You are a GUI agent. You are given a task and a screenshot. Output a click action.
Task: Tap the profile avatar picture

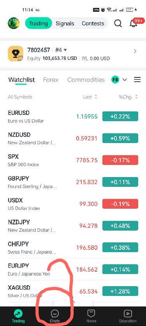[14, 23]
